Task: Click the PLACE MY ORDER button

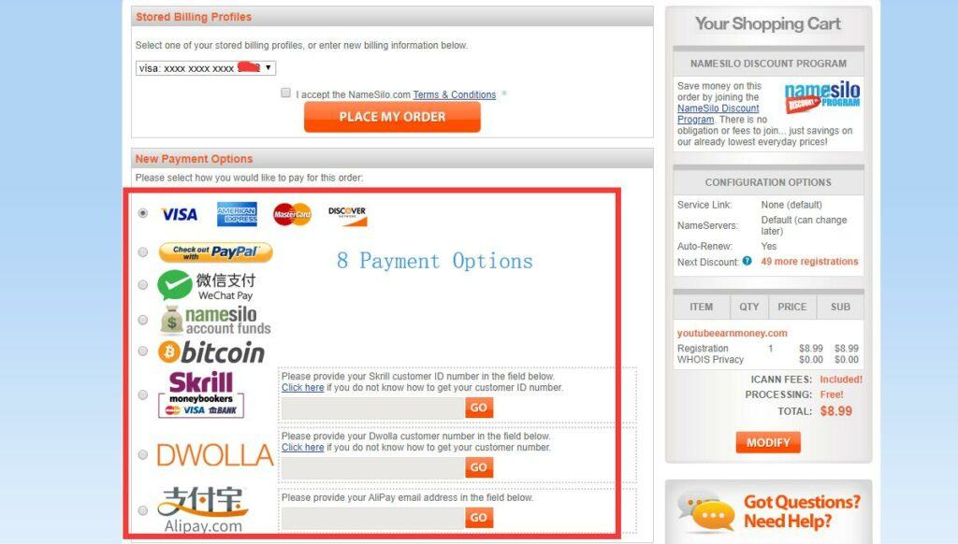Action: coord(392,117)
